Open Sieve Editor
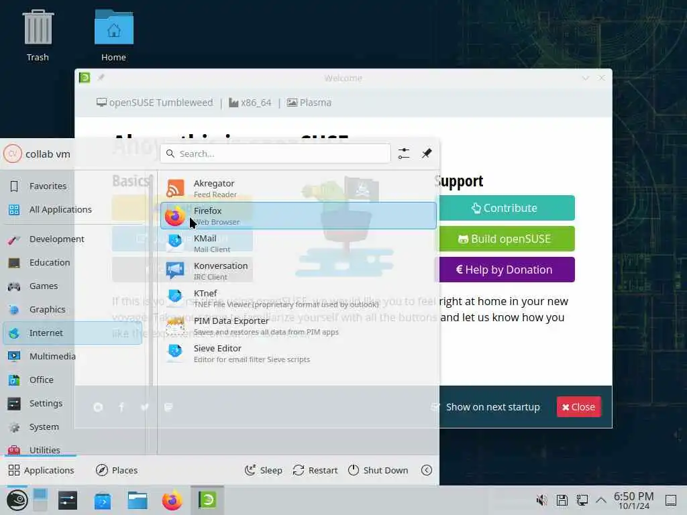This screenshot has height=515, width=687. pos(299,353)
